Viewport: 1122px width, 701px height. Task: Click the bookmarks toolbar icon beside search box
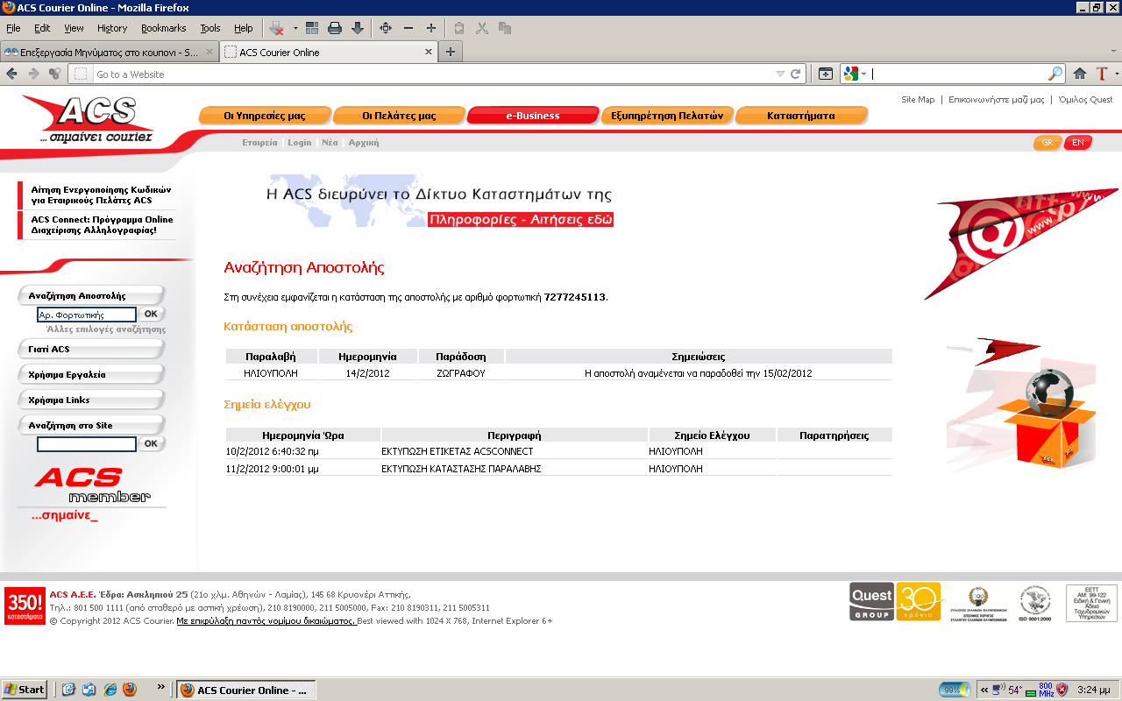[x=825, y=74]
